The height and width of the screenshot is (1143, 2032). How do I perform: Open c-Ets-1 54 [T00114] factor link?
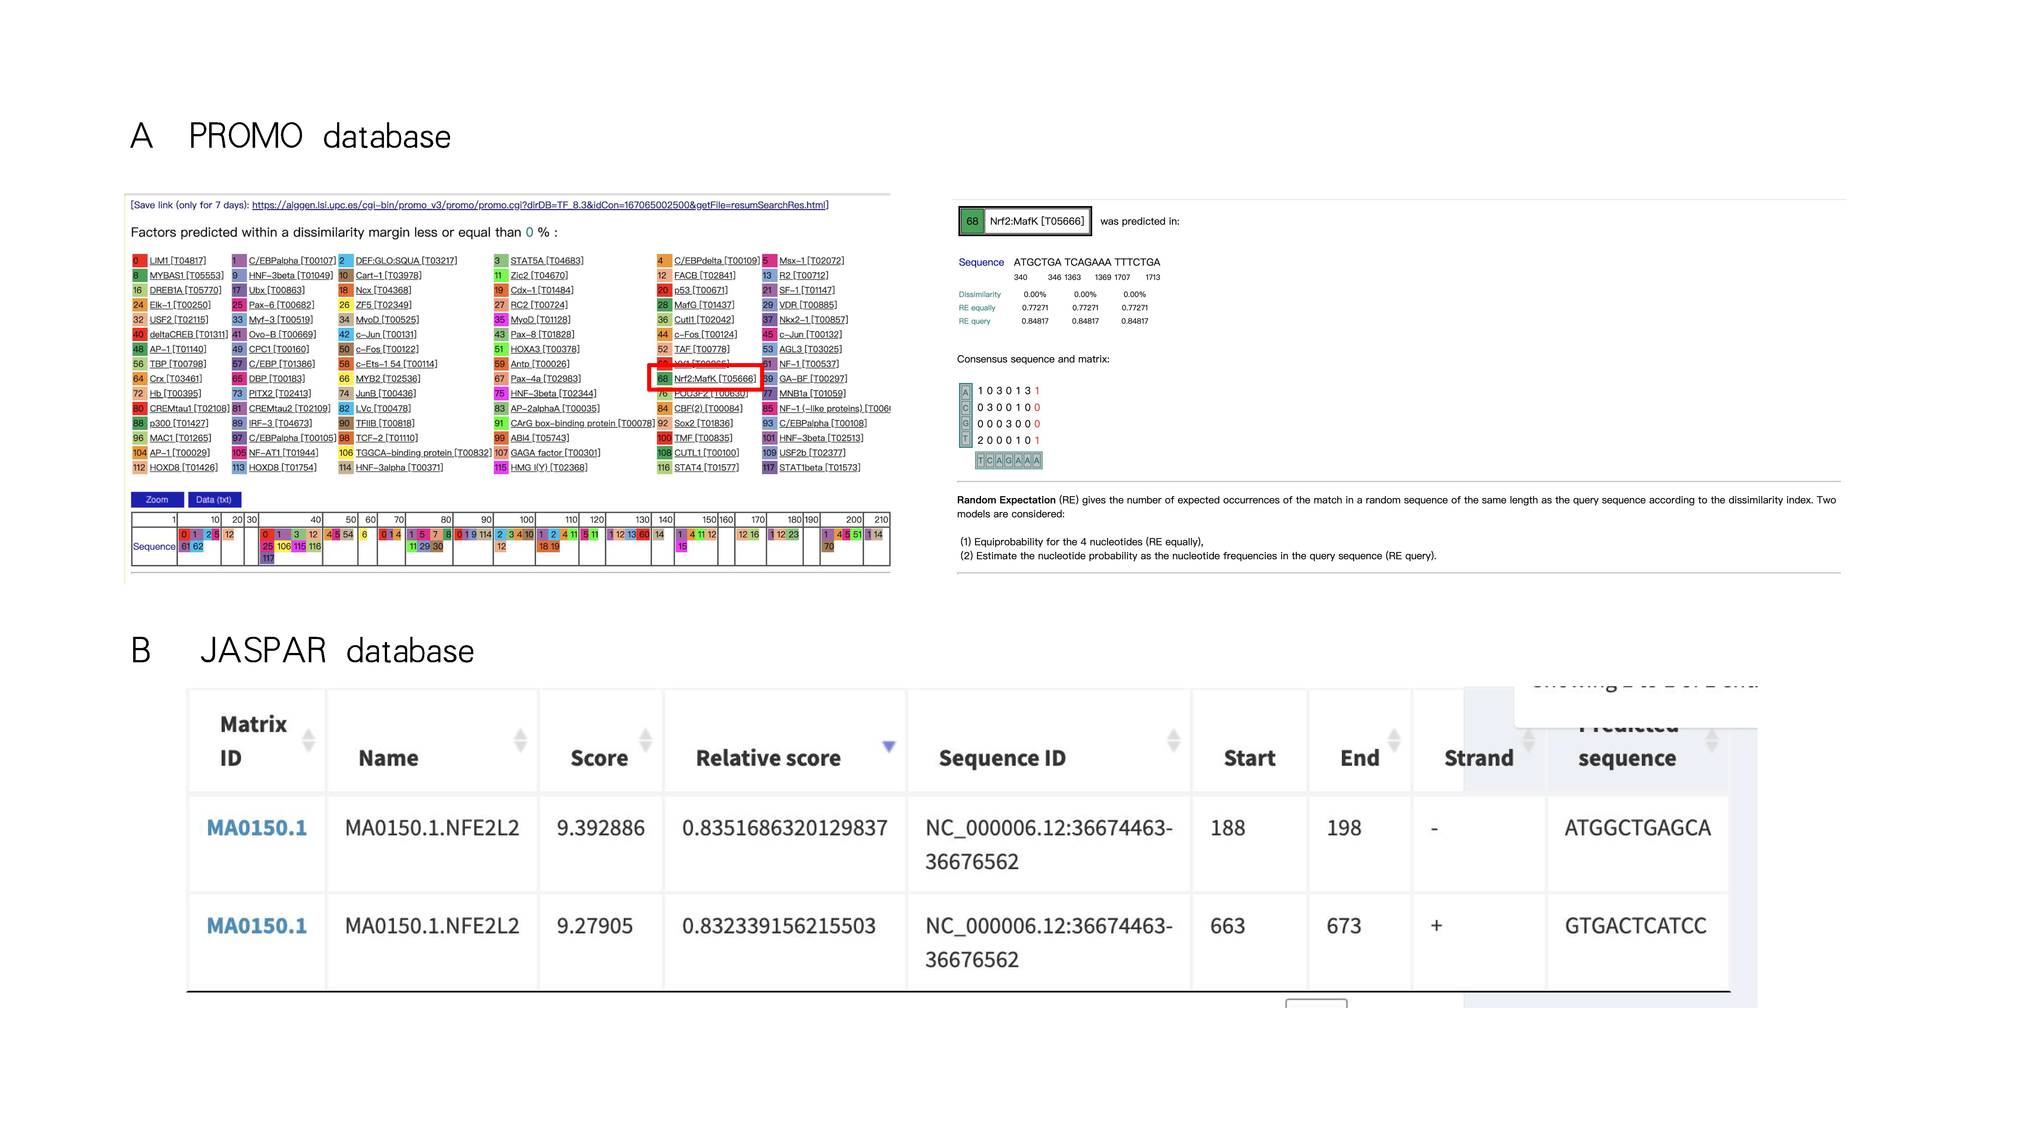[396, 364]
